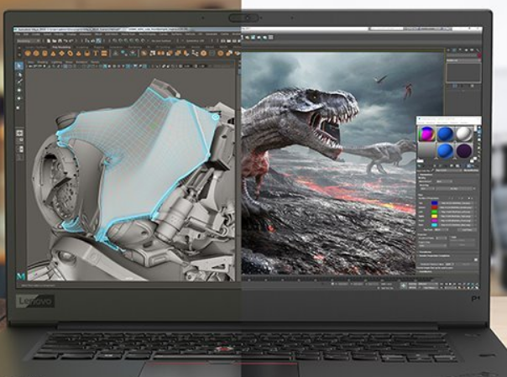The width and height of the screenshot is (507, 377).
Task: Select the white material sample sphere
Action: 465,134
